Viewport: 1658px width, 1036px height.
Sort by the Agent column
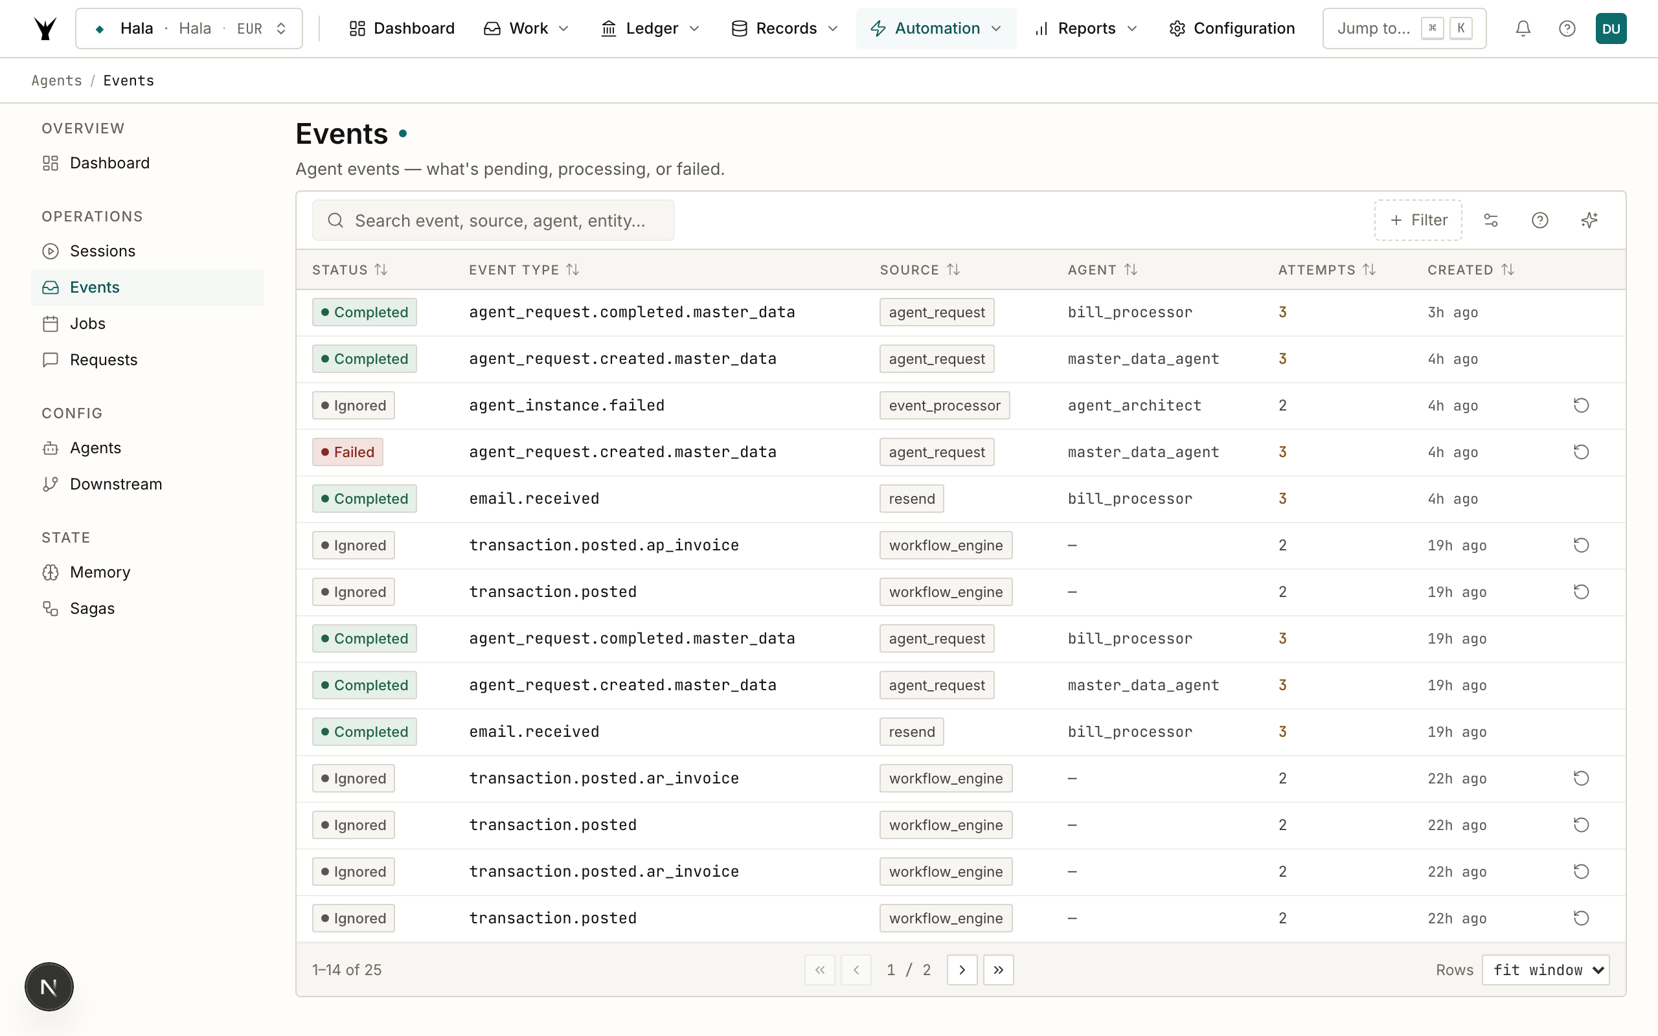coord(1102,270)
